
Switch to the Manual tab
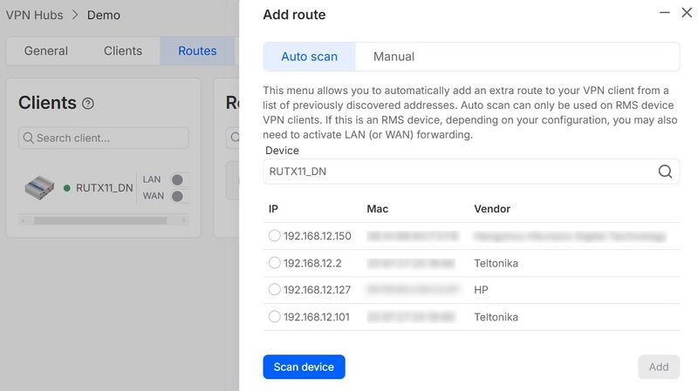[393, 57]
